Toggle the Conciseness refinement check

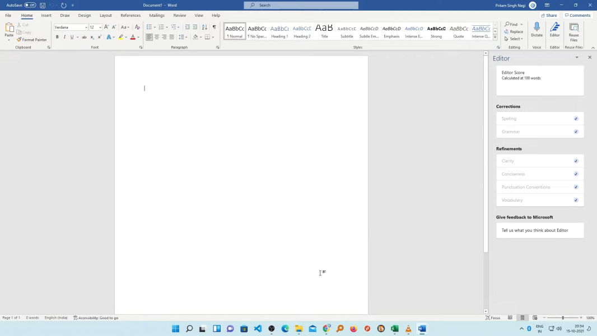[x=576, y=174]
